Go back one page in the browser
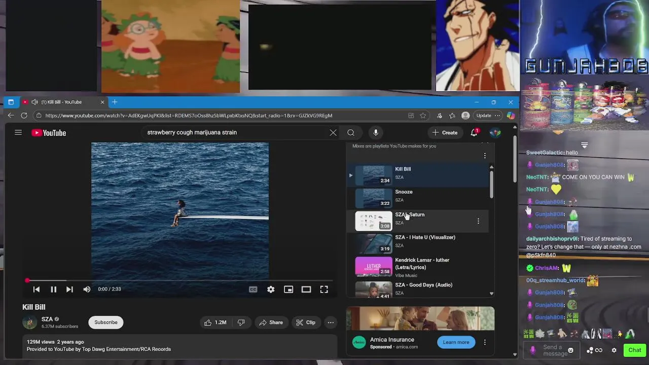Screen dimensions: 649x365 click(11, 116)
